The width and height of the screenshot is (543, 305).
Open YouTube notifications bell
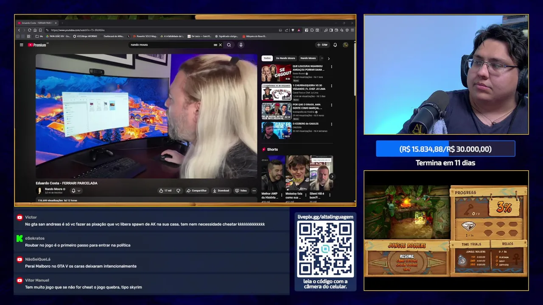coord(335,45)
